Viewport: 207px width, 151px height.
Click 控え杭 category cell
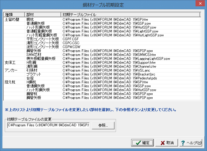point(10,82)
